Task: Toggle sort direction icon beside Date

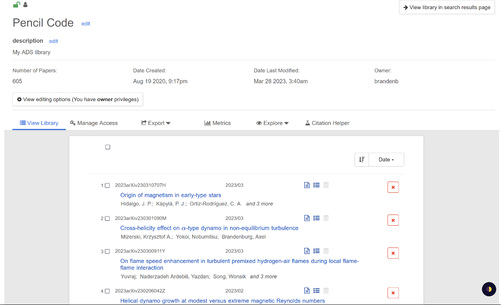Action: click(362, 159)
